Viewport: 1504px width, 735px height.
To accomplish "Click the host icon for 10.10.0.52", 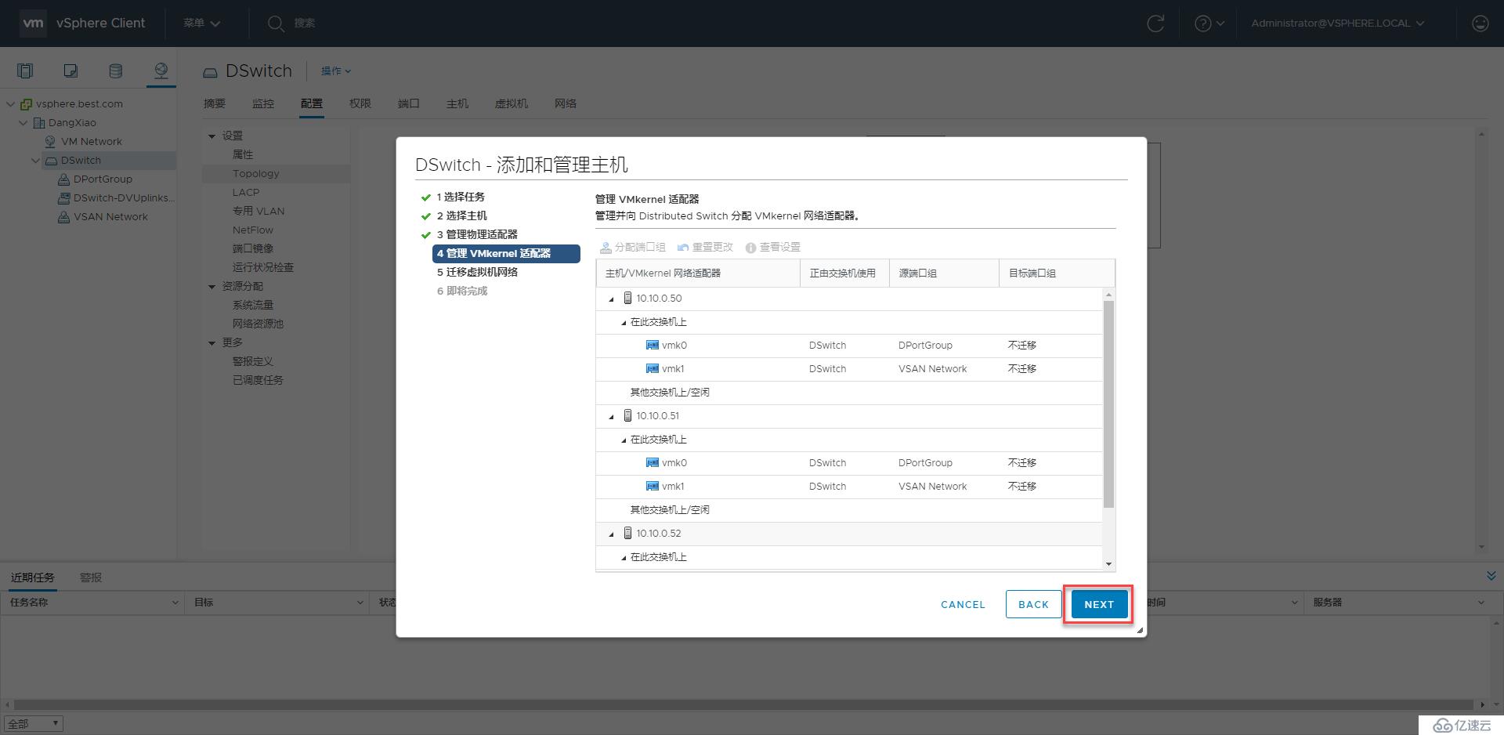I will 627,533.
